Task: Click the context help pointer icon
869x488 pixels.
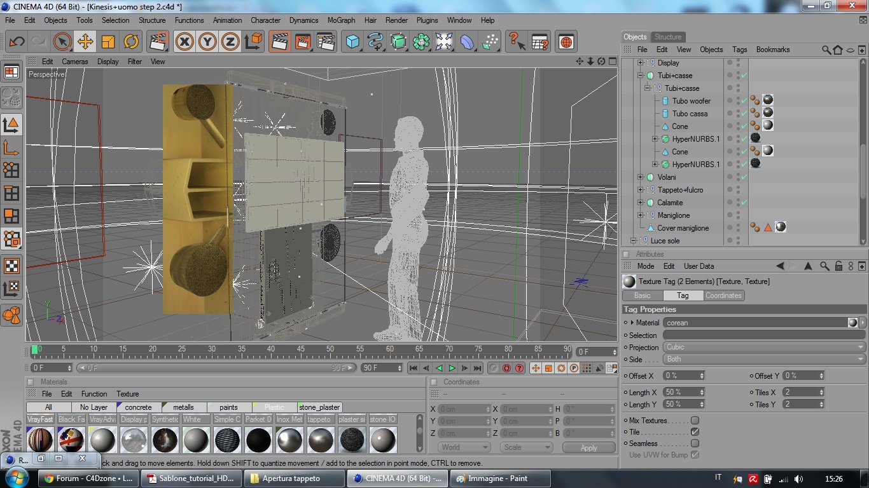Action: point(517,42)
